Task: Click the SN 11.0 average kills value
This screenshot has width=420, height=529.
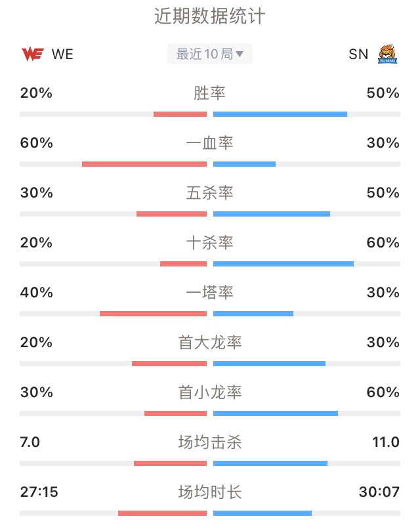Action: pyautogui.click(x=386, y=442)
